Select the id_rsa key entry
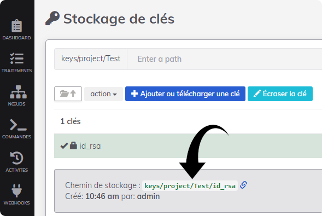Viewport: 322px width, 216px height. pyautogui.click(x=188, y=146)
